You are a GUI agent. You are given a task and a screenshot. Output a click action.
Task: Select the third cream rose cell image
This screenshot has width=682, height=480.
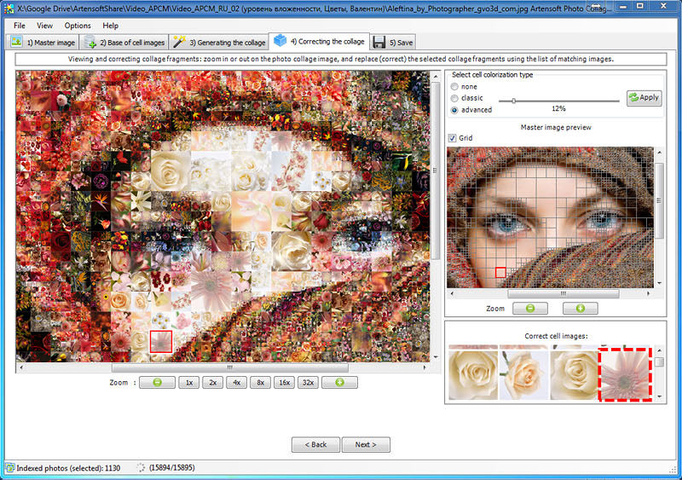[x=574, y=374]
